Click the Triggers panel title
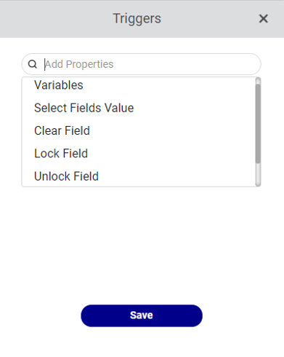 [x=137, y=19]
